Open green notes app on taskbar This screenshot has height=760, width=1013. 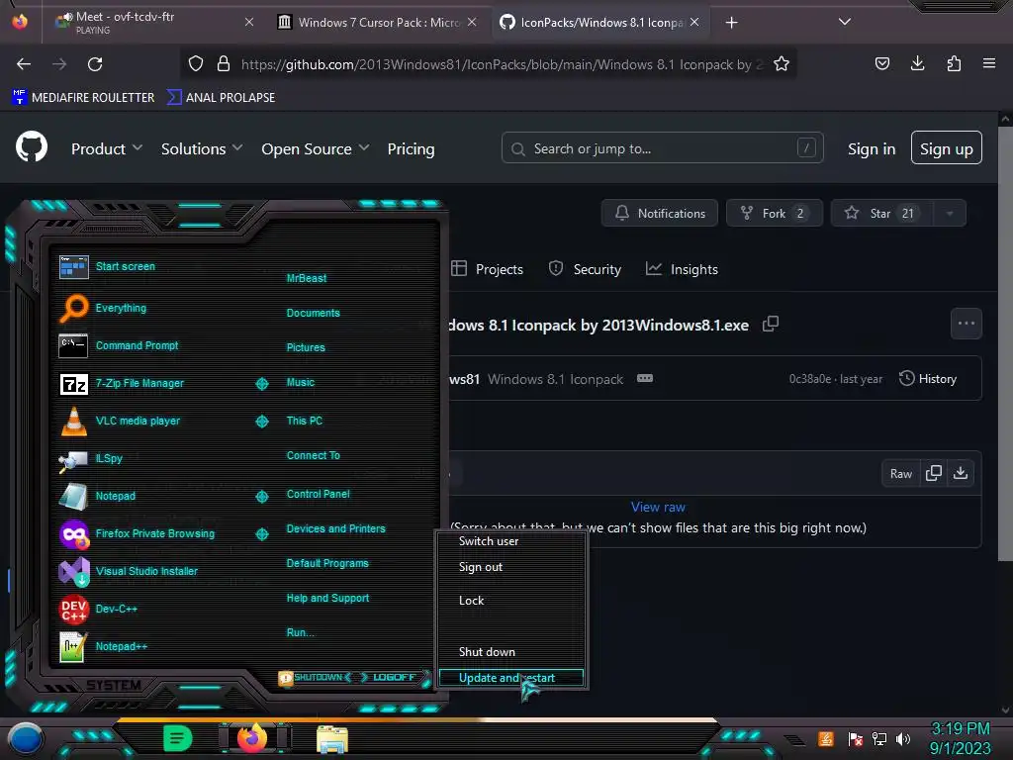click(x=177, y=738)
